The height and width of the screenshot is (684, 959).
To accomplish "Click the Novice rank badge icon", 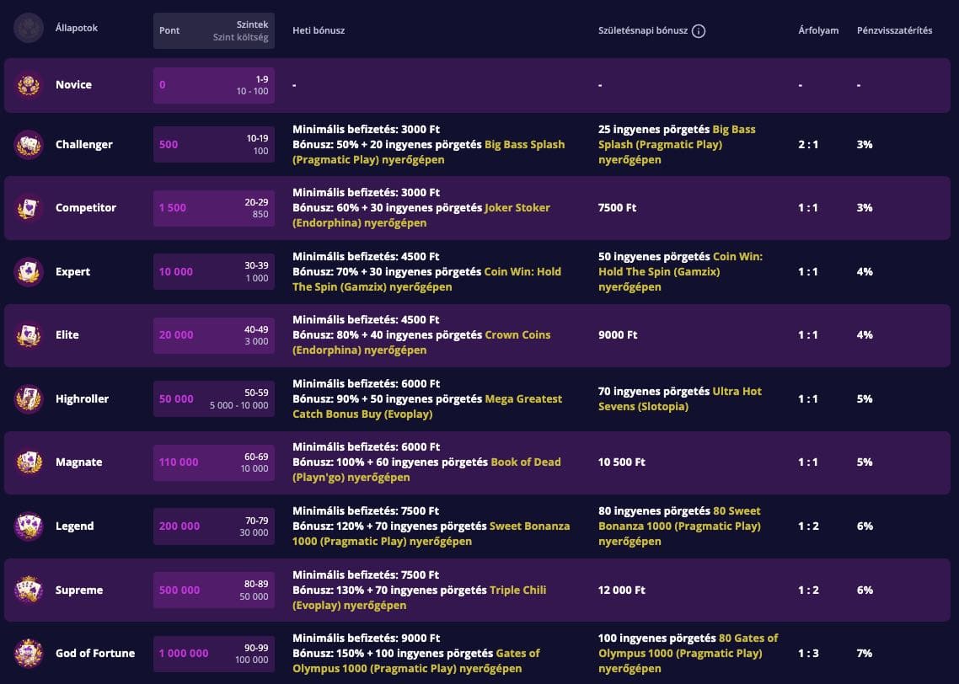I will (29, 85).
